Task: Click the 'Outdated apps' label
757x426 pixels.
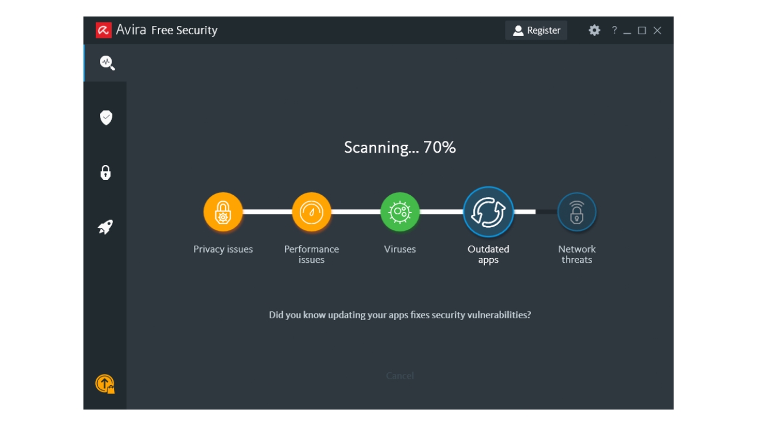Action: point(489,254)
